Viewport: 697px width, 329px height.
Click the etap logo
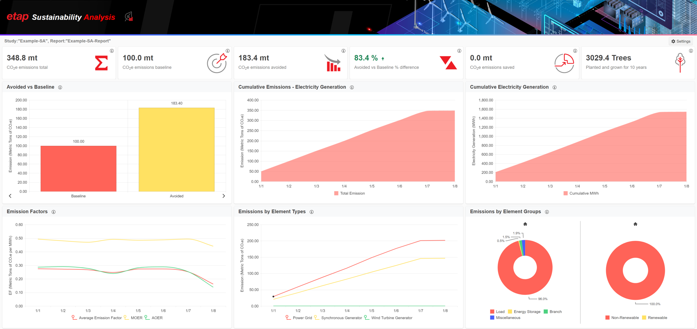17,17
